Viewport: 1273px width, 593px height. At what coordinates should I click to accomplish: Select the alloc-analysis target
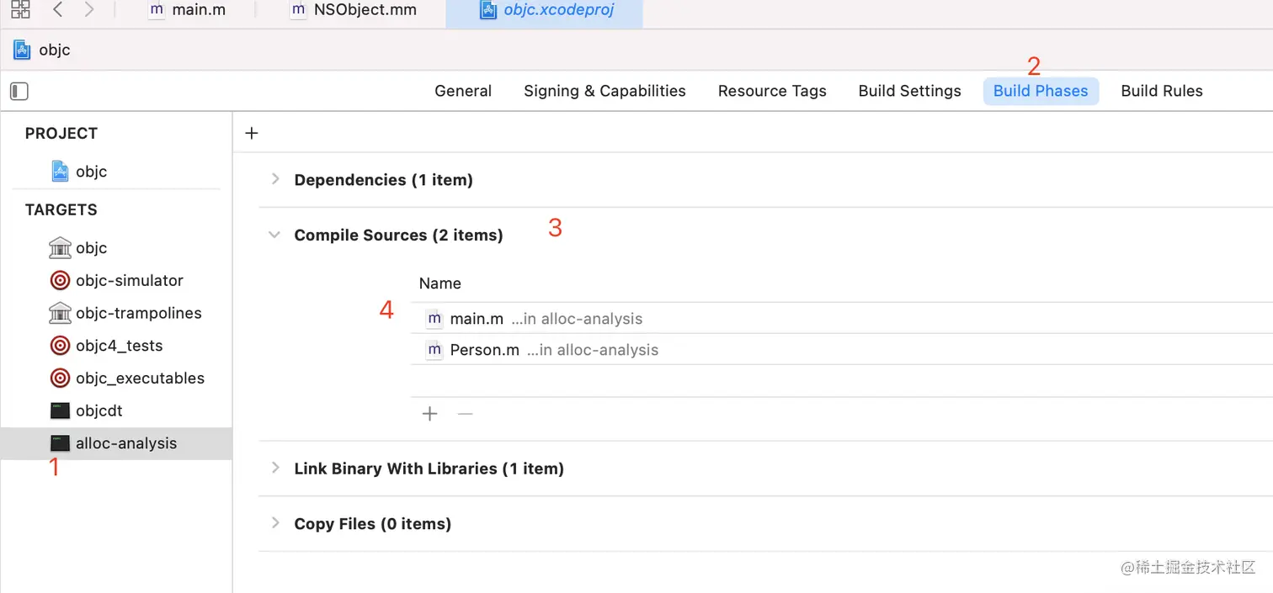click(125, 443)
